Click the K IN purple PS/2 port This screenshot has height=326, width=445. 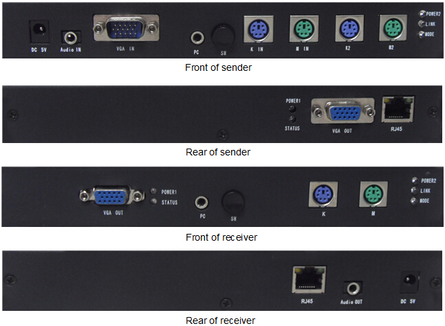[258, 29]
